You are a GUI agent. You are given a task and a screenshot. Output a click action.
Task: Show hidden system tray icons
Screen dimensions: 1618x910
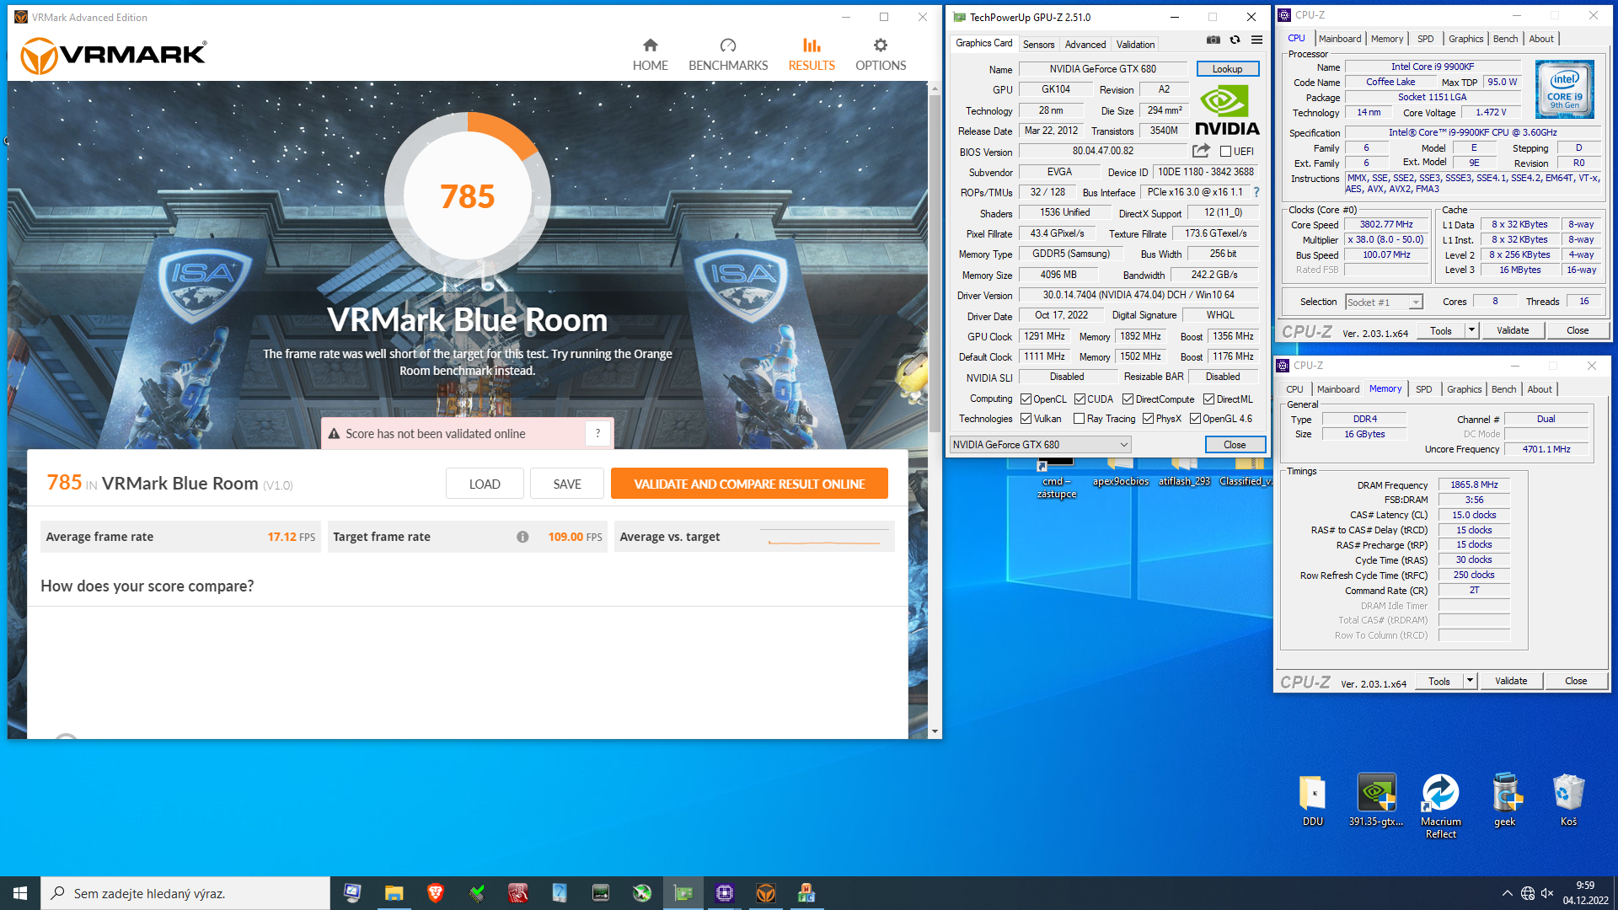point(1507,893)
